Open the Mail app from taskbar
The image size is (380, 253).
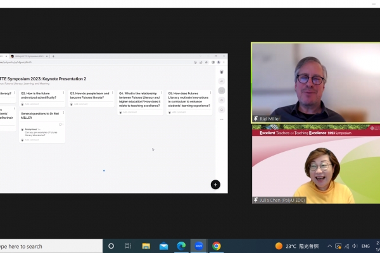point(163,246)
